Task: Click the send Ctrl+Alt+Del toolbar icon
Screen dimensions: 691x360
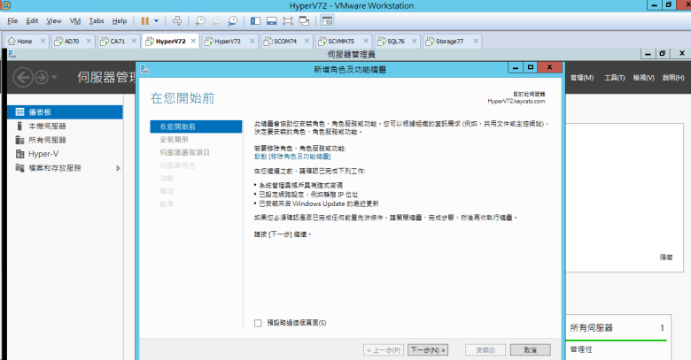Action: (177, 19)
